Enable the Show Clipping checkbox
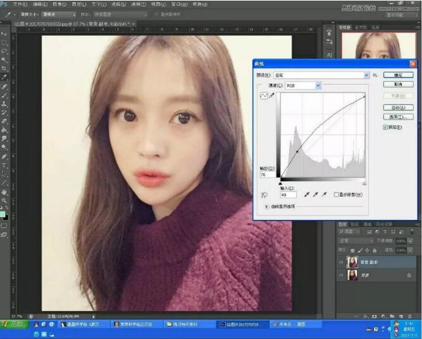This screenshot has width=422, height=339. (x=336, y=195)
